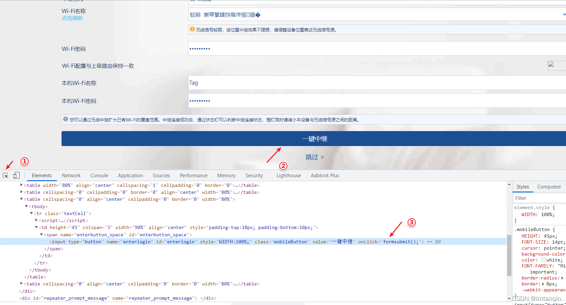Click the FONT-SIZE: 14pt declaration
This screenshot has height=305, width=566.
(543, 242)
